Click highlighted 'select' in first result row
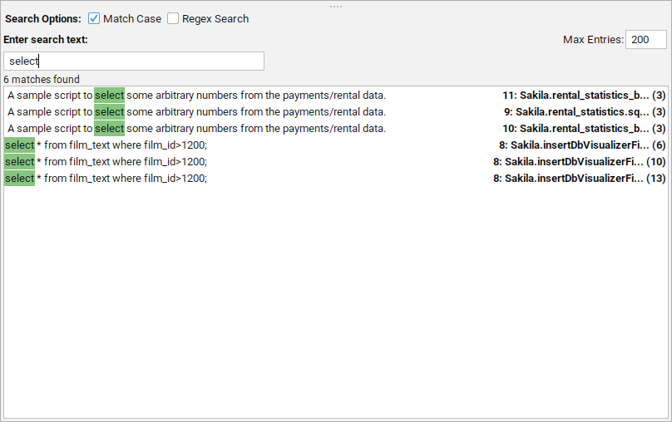672x422 pixels. tap(109, 96)
